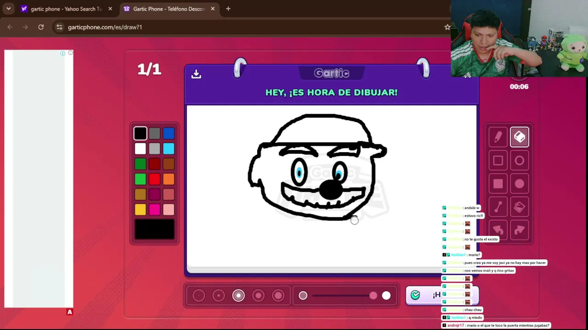This screenshot has width=588, height=330.
Task: Pick the black color swatch
Action: pyautogui.click(x=141, y=133)
